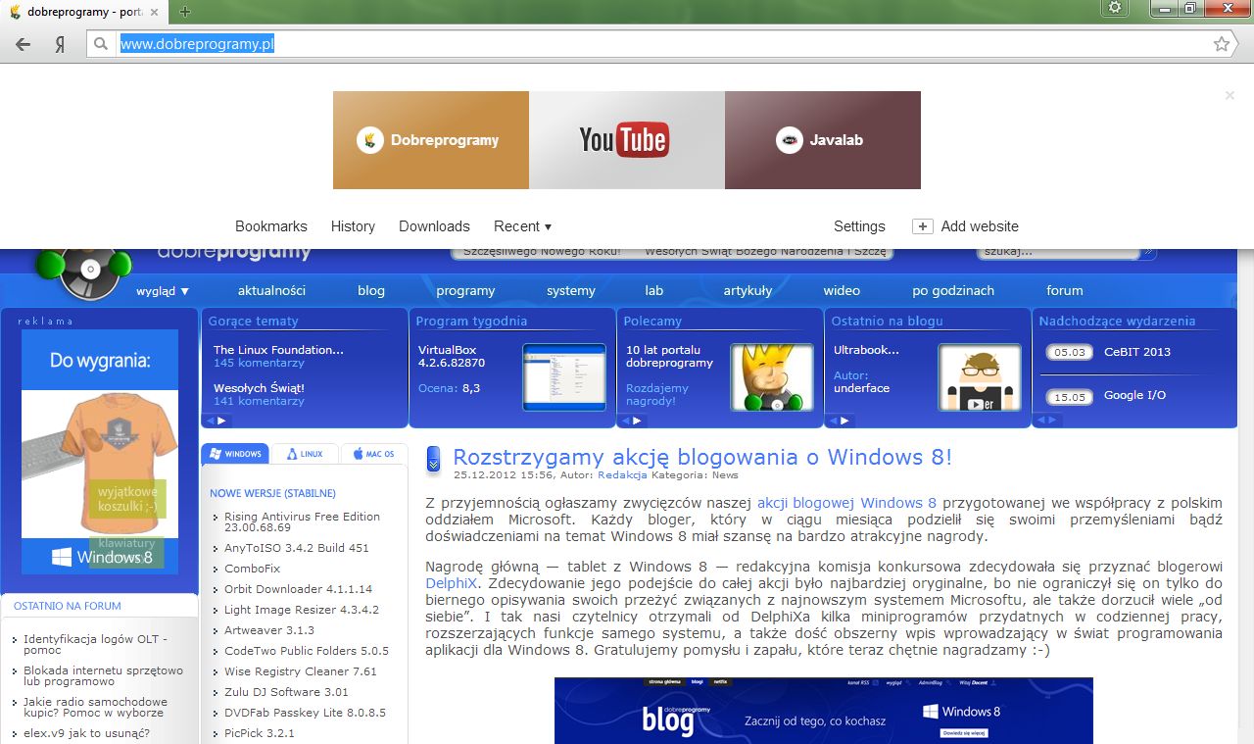This screenshot has width=1254, height=744.
Task: Open Bookmarks
Action: (x=271, y=226)
